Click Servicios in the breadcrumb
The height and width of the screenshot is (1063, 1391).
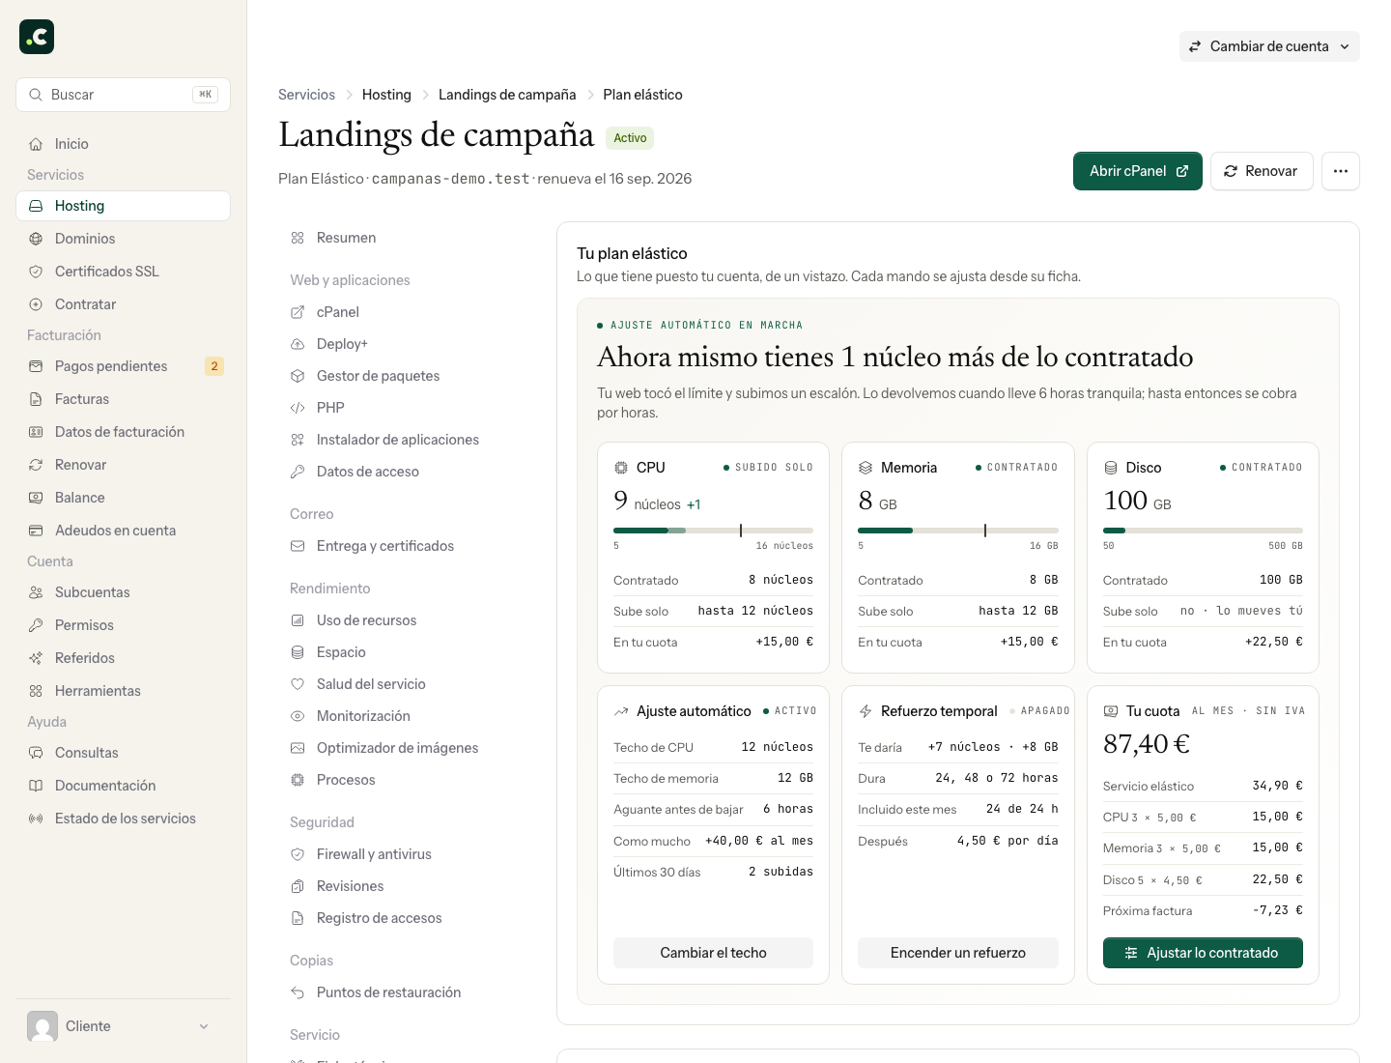point(306,95)
